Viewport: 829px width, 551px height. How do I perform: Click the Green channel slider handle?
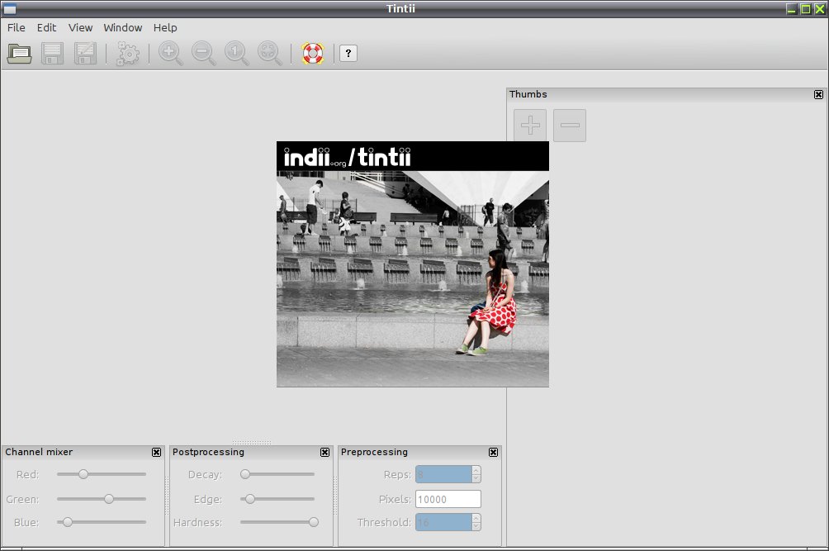109,499
